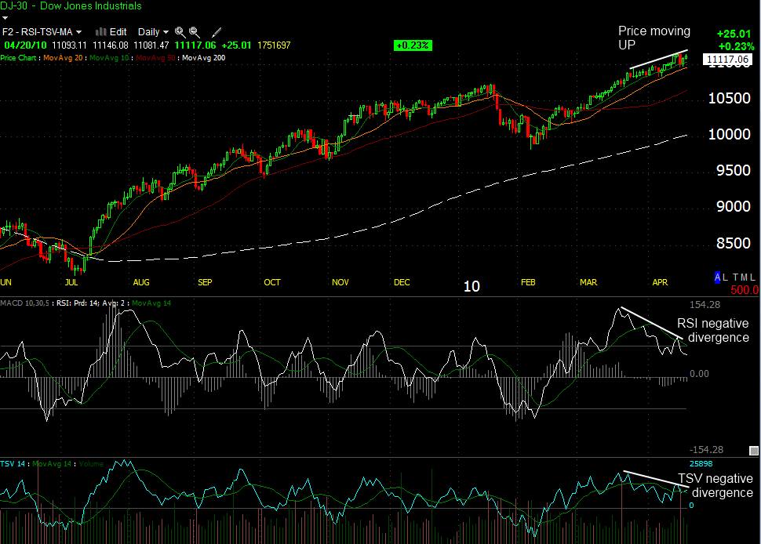The width and height of the screenshot is (761, 544).
Task: Click the MovAvg 20 legend label
Action: click(64, 58)
